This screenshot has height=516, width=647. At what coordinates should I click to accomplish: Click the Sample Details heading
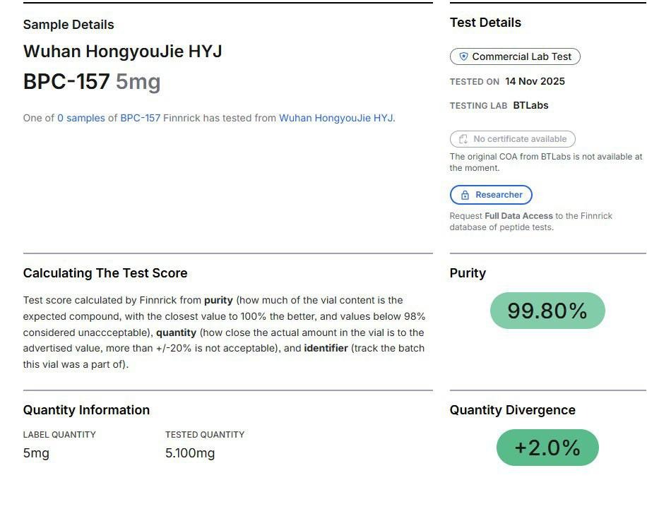pyautogui.click(x=69, y=25)
